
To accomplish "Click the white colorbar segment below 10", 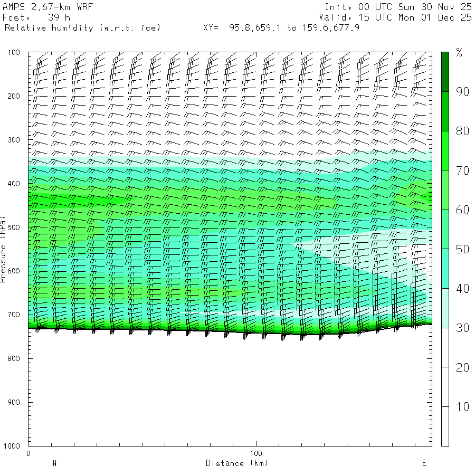I will click(445, 426).
